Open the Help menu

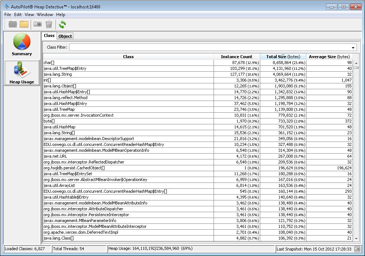tap(61, 15)
